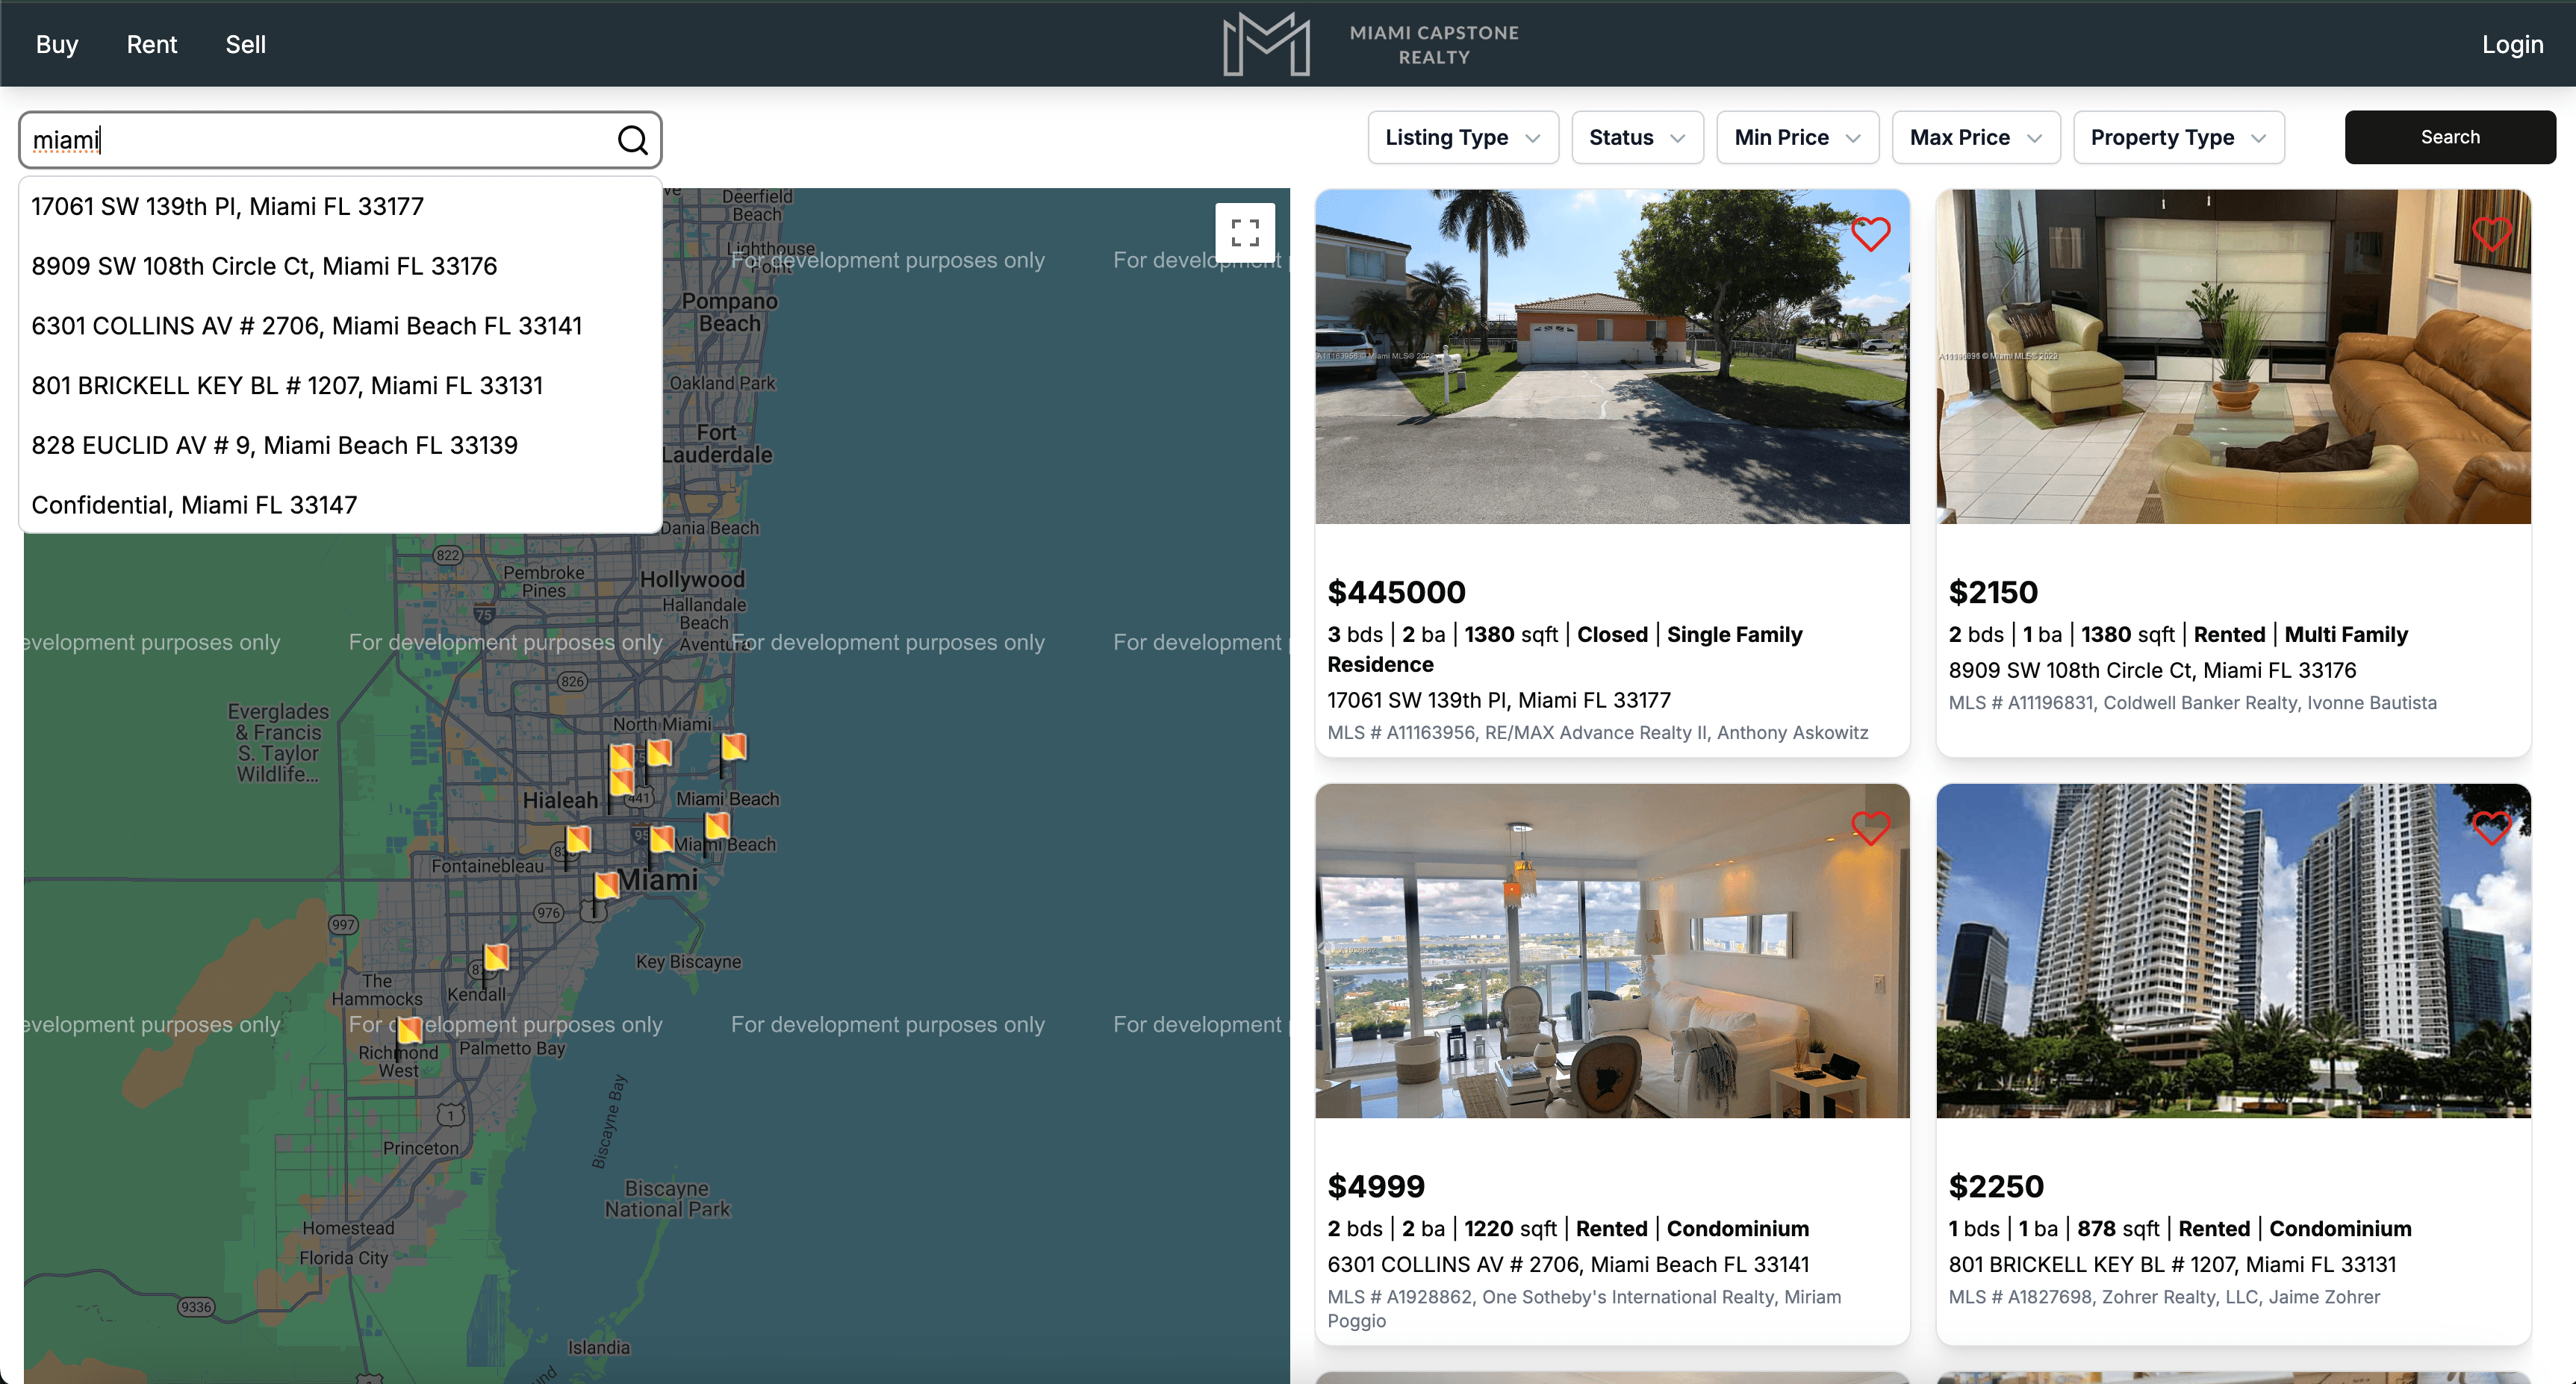2576x1384 pixels.
Task: Click the $4999 price text
Action: click(1376, 1187)
